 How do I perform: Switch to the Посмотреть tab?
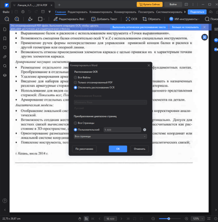146,12
